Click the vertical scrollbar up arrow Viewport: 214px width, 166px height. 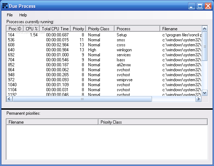205,29
